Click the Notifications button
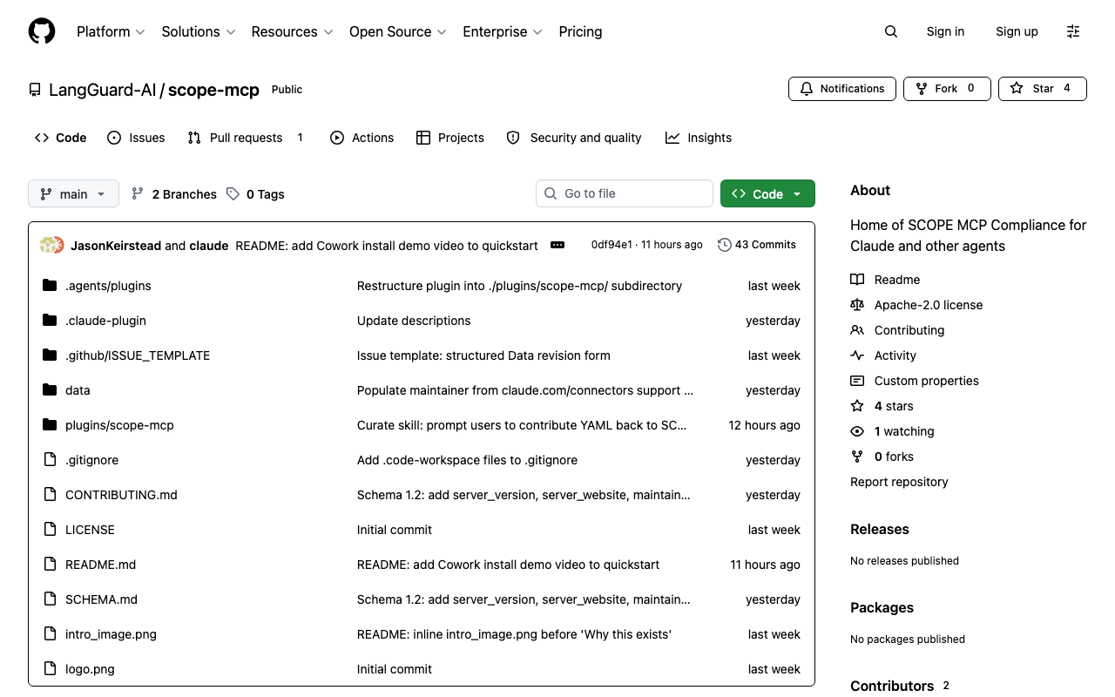Screen dimensions: 1115x697 (842, 89)
